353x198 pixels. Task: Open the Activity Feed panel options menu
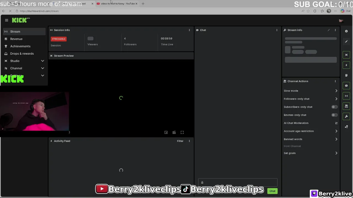coord(189,141)
